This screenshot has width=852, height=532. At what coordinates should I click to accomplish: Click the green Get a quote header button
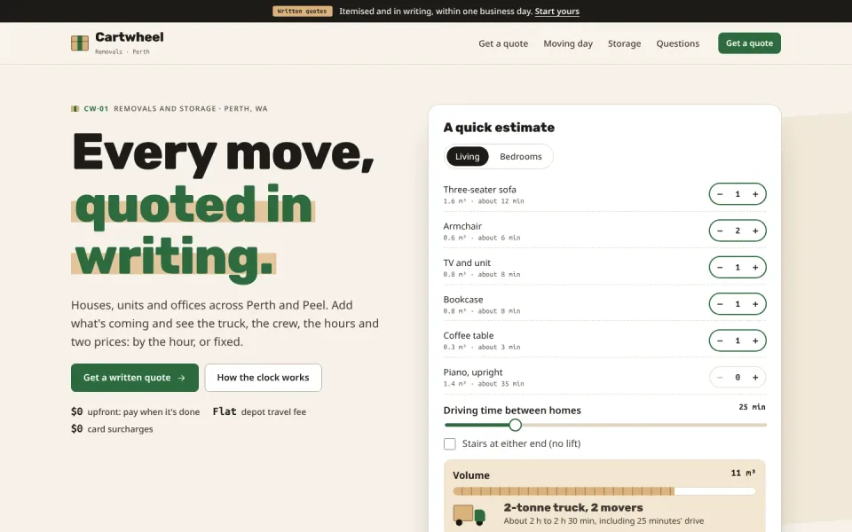click(x=749, y=43)
